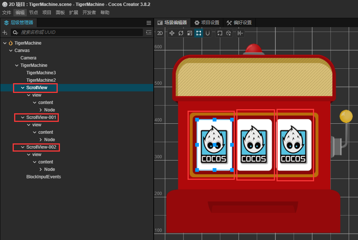Click the local/world coordinate cube icon
This screenshot has width=358, height=240.
[228, 33]
